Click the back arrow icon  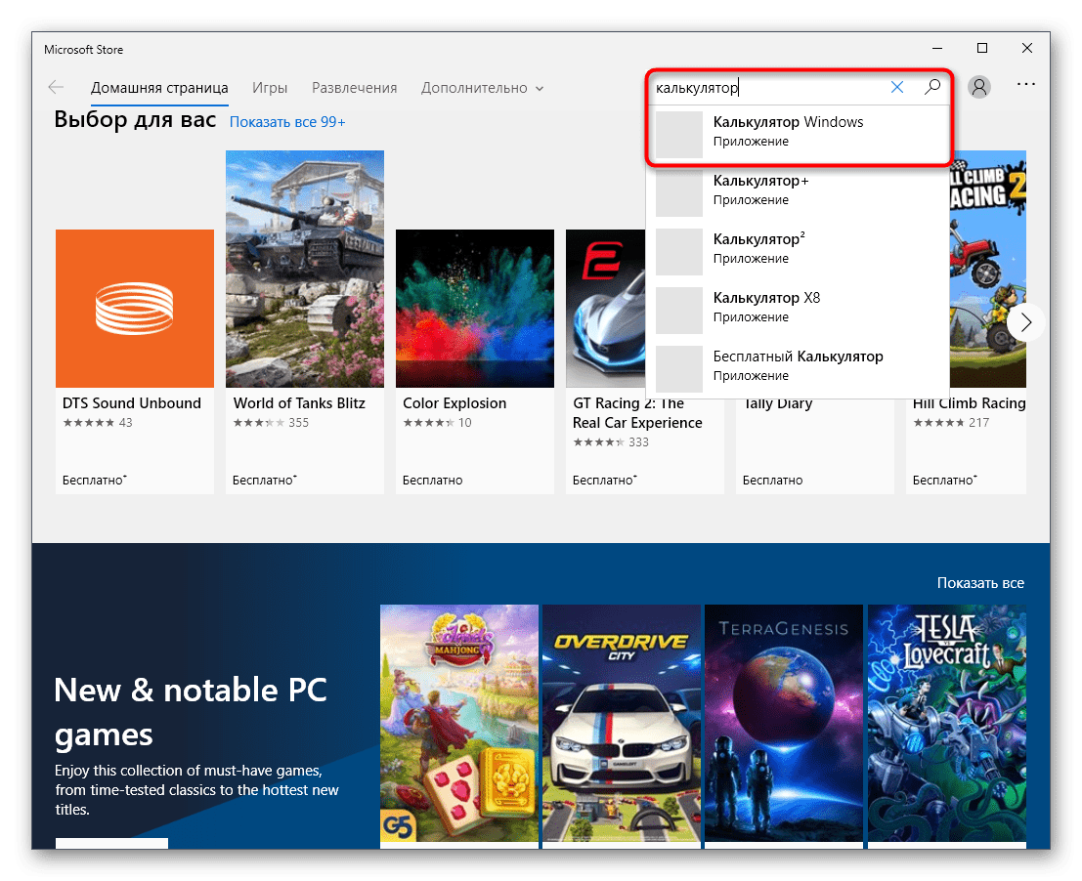point(56,88)
